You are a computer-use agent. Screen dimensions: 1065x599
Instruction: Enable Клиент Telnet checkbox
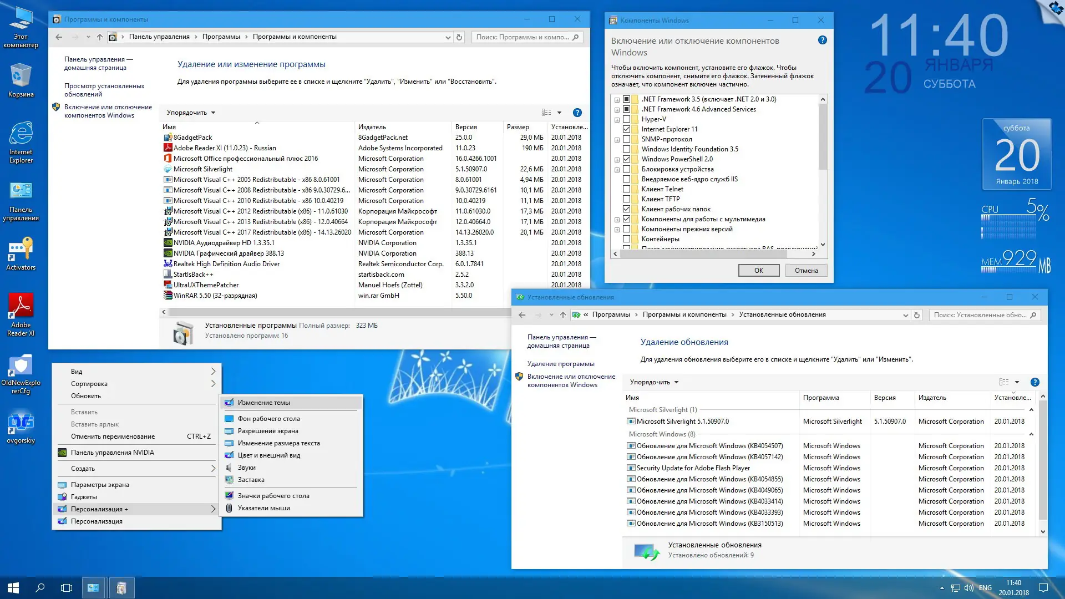[x=626, y=189]
